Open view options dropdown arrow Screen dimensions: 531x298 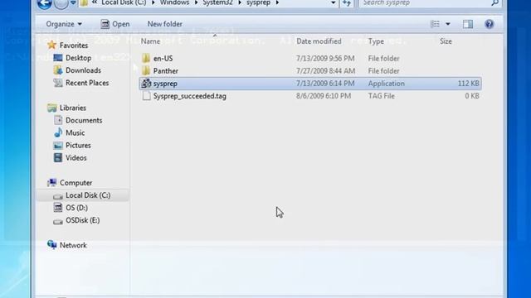point(448,24)
